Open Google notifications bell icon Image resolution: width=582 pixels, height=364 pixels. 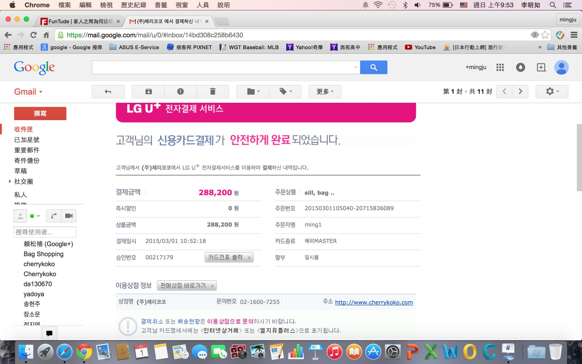(520, 67)
